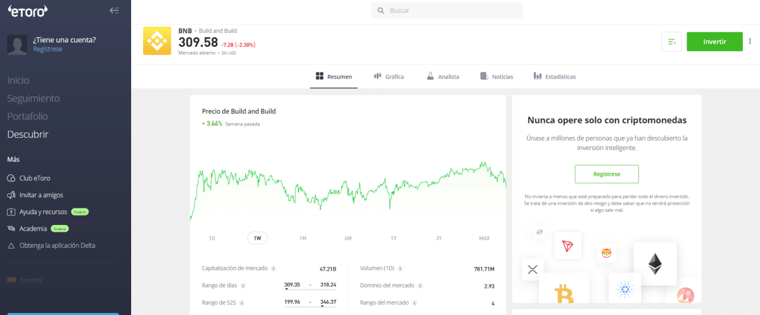Select the 1D chart timeframe
The height and width of the screenshot is (315, 760).
212,238
